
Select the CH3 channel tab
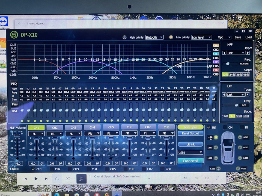coord(73,127)
